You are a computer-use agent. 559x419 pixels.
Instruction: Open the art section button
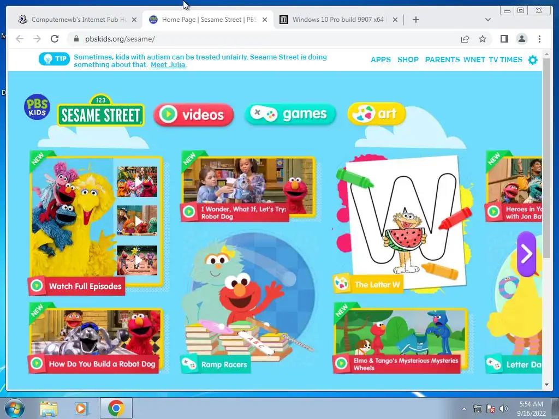pyautogui.click(x=377, y=113)
